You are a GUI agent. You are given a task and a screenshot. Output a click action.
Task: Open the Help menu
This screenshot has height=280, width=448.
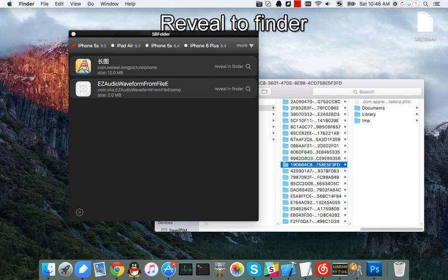point(130,4)
